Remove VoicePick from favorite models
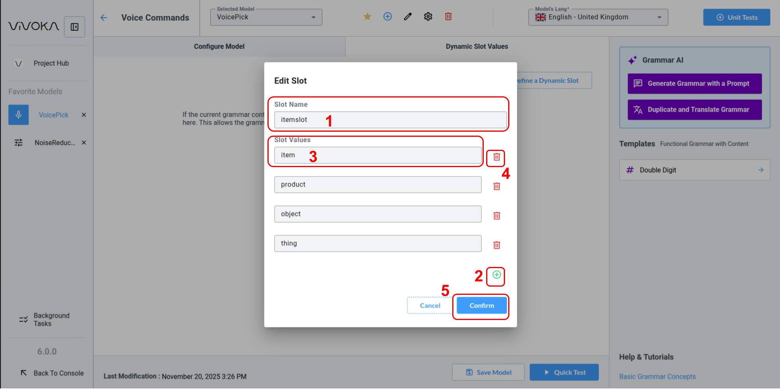 coord(84,115)
